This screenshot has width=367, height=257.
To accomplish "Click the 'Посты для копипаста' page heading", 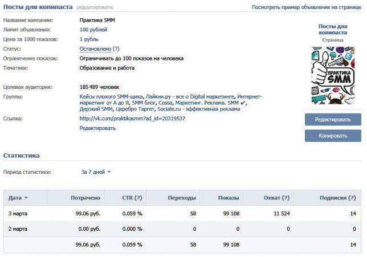I will (38, 7).
